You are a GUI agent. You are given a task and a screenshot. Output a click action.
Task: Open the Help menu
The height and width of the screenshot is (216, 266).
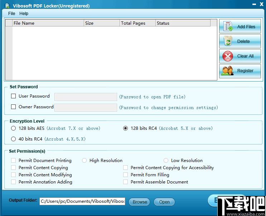pos(24,13)
